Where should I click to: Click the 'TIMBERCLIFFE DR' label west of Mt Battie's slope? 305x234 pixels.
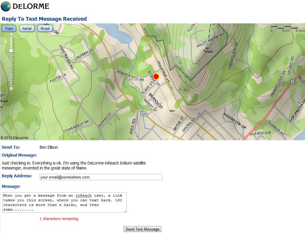233,56
